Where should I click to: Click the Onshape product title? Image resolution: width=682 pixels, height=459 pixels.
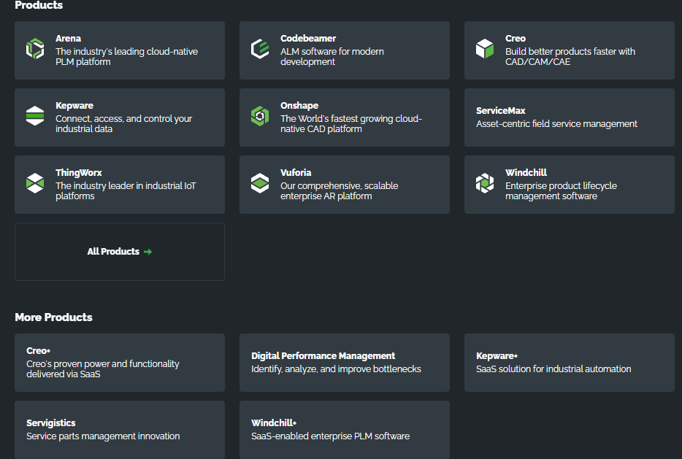coord(299,106)
